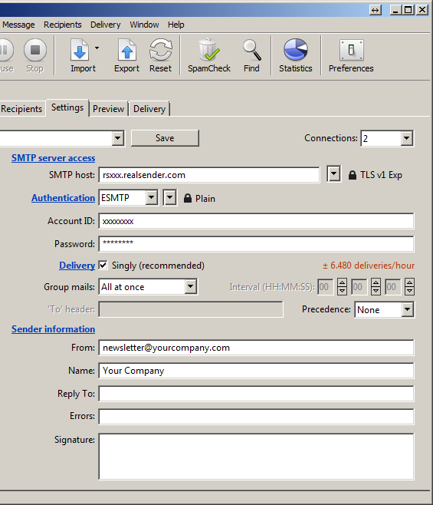The image size is (433, 505).
Task: Increase the interval minutes spinner
Action: [376, 282]
